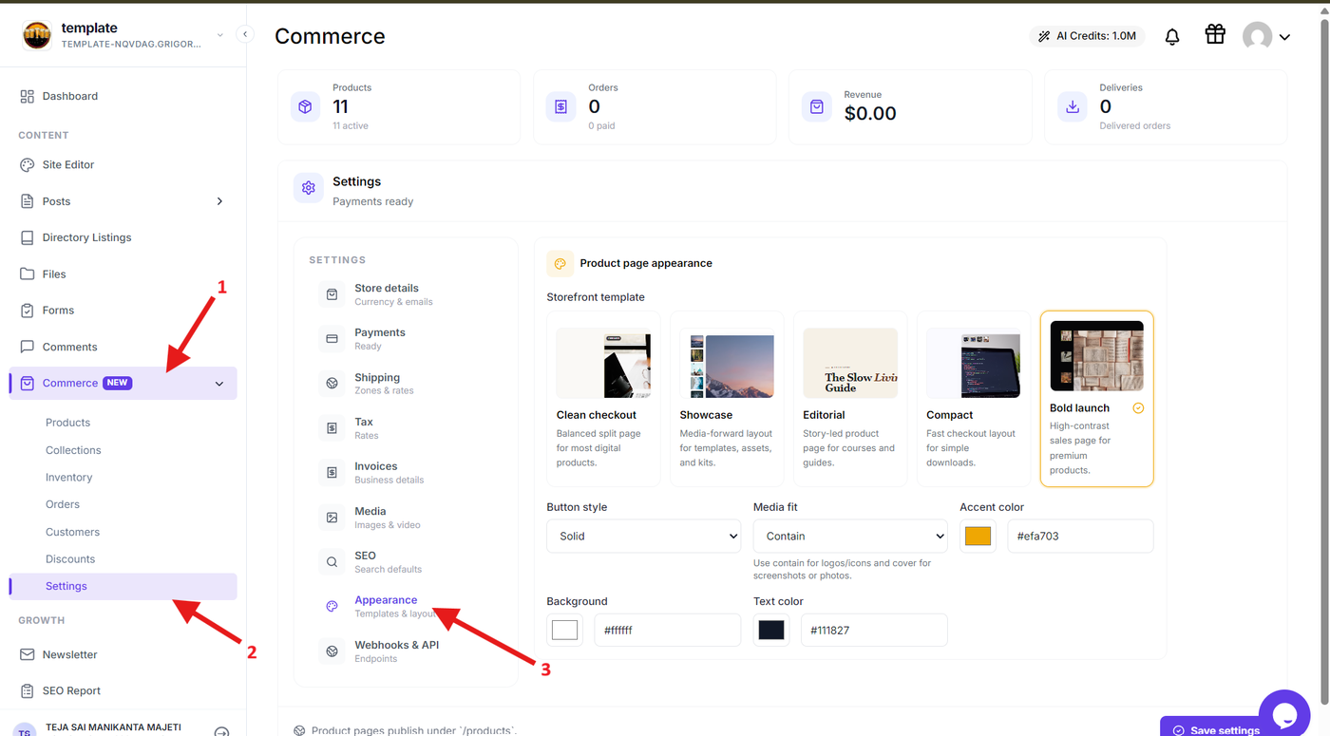Open the Media fit dropdown
The height and width of the screenshot is (736, 1330).
pyautogui.click(x=850, y=536)
